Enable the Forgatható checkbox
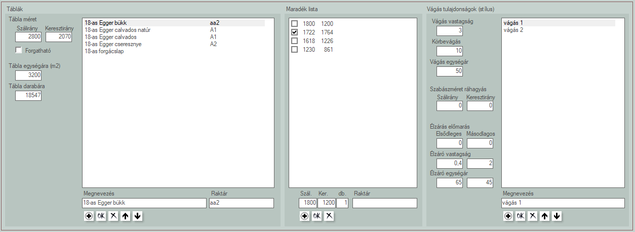The image size is (635, 232). pos(19,50)
